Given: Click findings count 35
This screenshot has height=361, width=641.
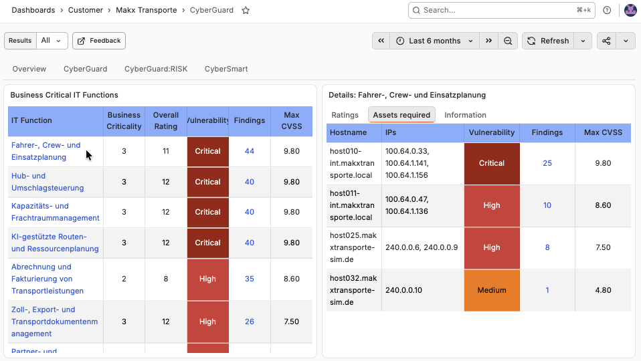Looking at the screenshot, I should coord(250,279).
